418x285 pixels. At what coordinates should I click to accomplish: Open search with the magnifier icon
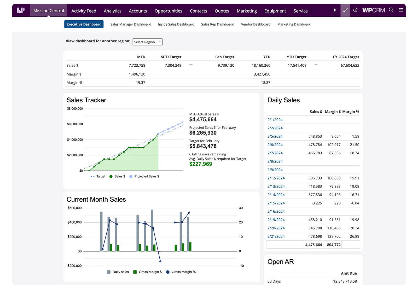[391, 10]
